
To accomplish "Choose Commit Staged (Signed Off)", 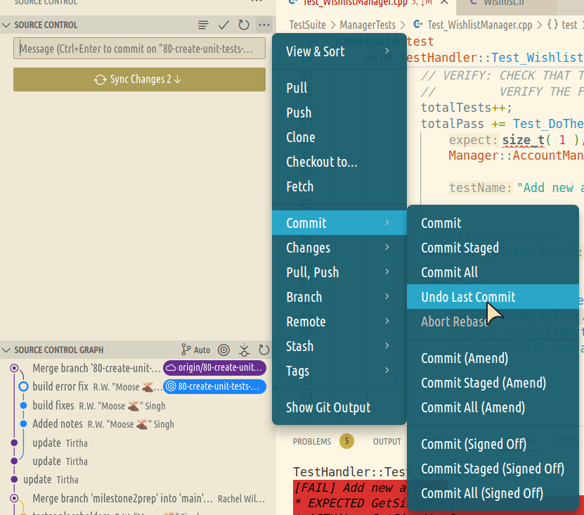I will click(x=493, y=469).
